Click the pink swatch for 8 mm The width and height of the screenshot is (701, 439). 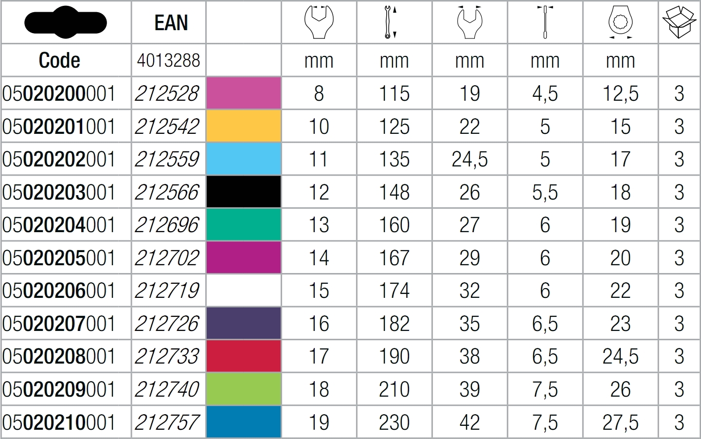pos(244,93)
